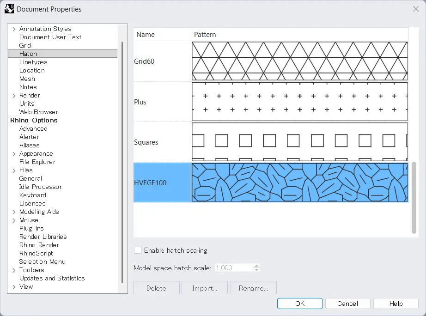Image resolution: width=426 pixels, height=316 pixels.
Task: Open the Linetypes page
Action: 33,62
